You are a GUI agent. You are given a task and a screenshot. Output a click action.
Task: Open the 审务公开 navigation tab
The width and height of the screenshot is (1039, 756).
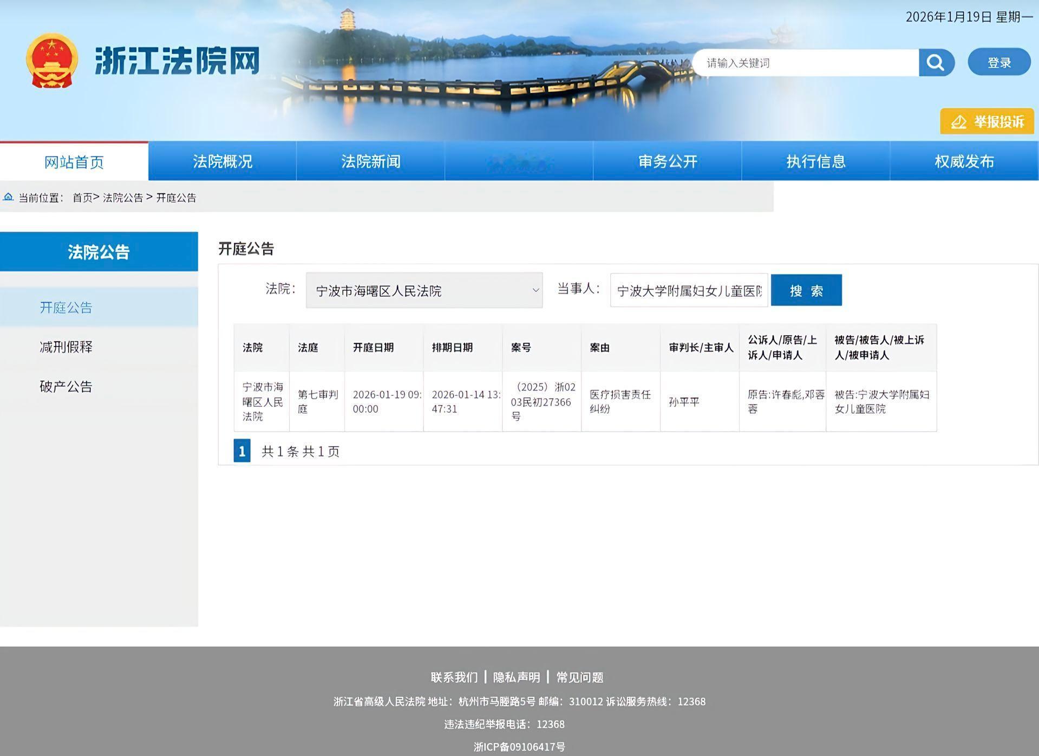[x=667, y=161]
